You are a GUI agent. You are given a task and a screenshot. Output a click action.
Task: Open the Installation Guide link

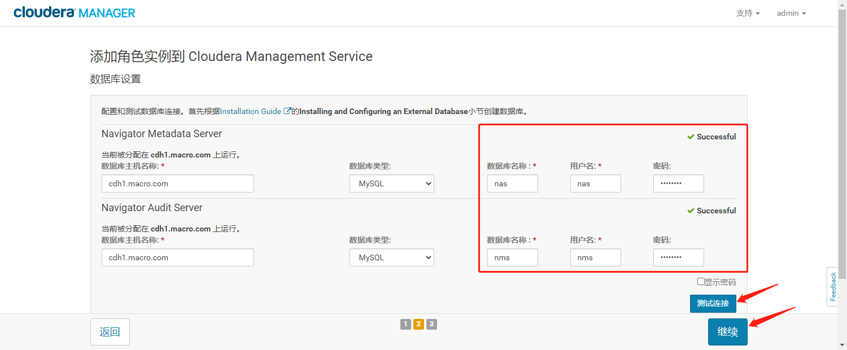(x=251, y=111)
